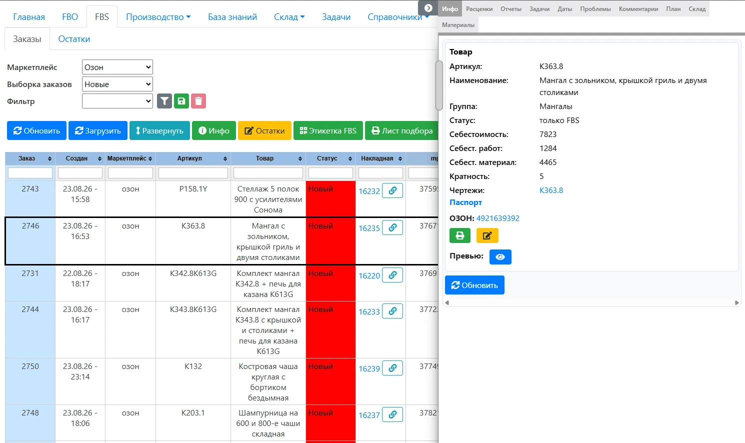This screenshot has height=443, width=745.
Task: Open the Проблемы tab in side panel
Action: coord(595,9)
